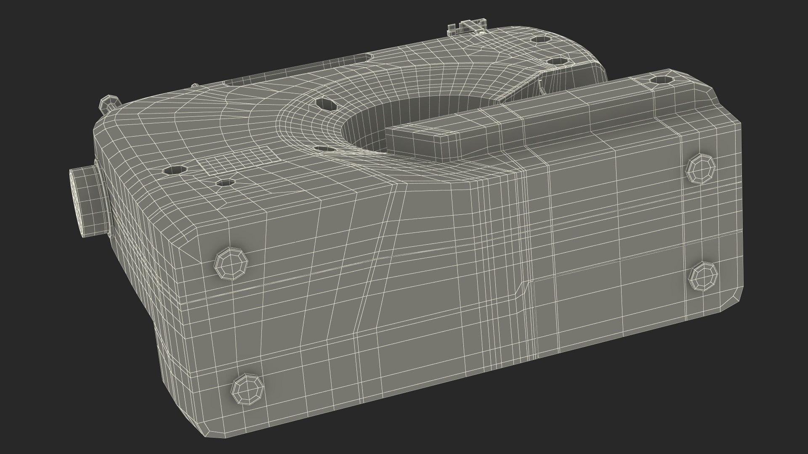Screen dimensions: 808x454
Task: Click the small hexagonal hole beside the grid patch
Action: coord(226,183)
